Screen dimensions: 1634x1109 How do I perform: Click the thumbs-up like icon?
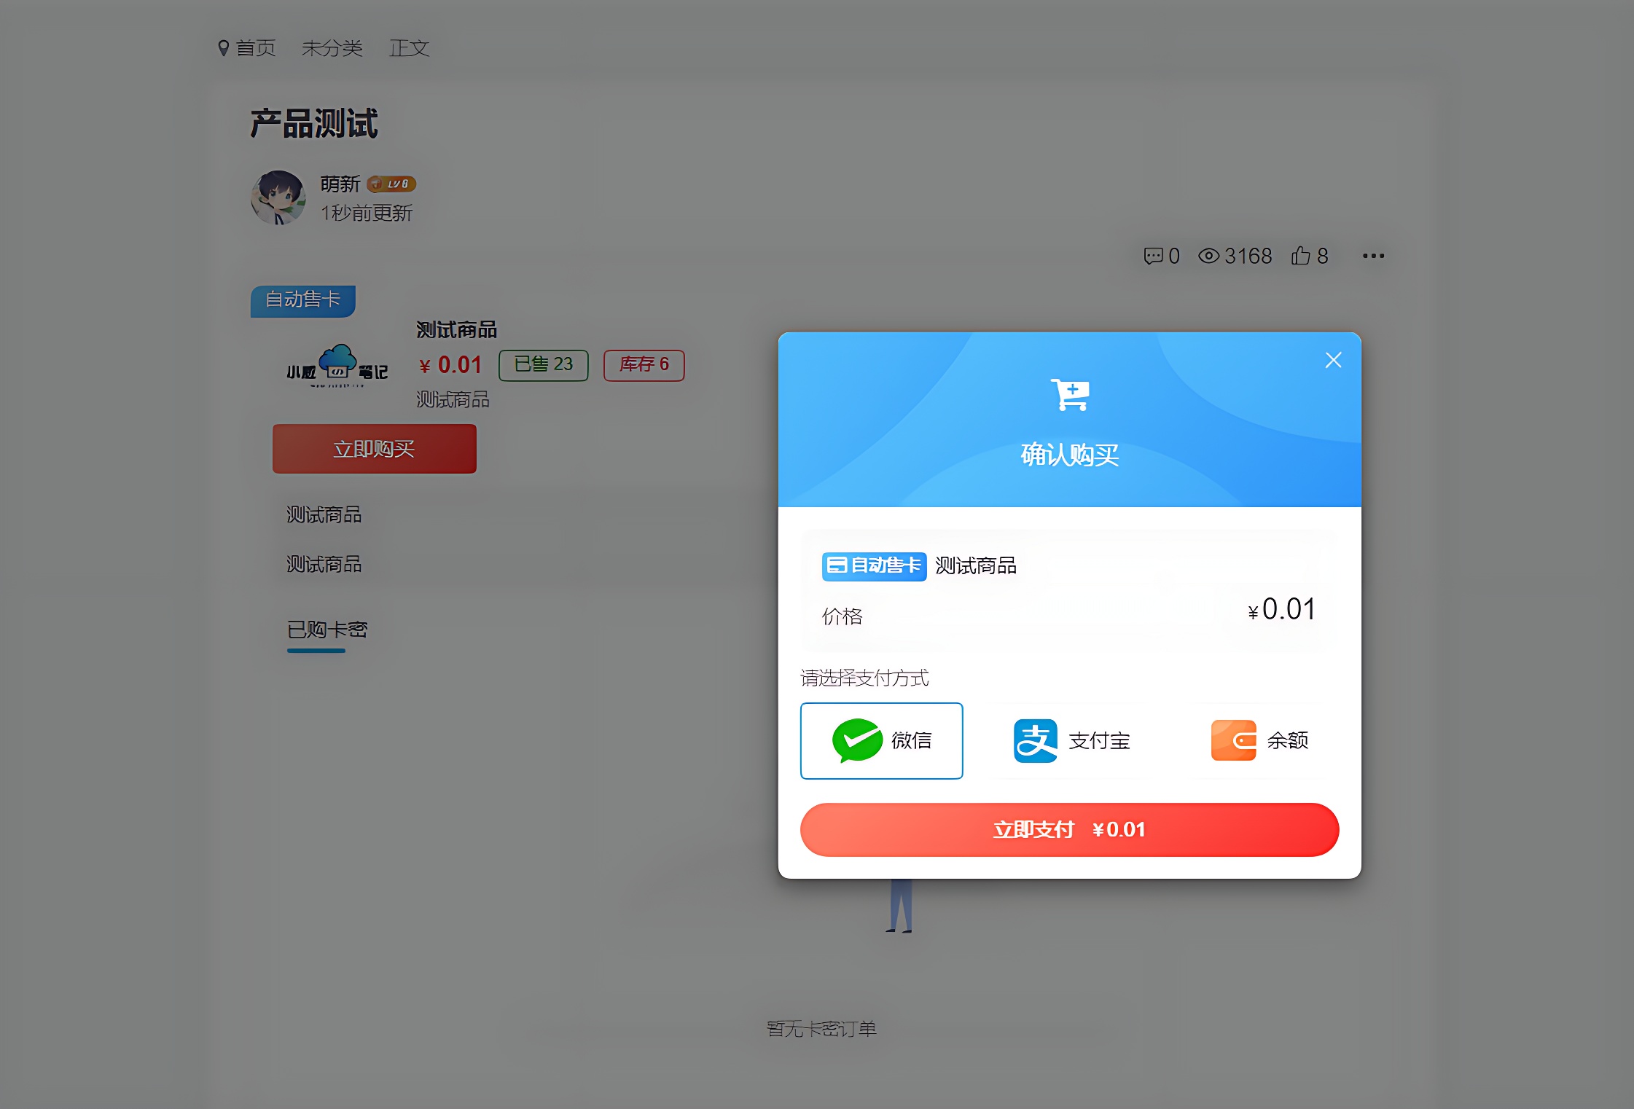pyautogui.click(x=1300, y=256)
